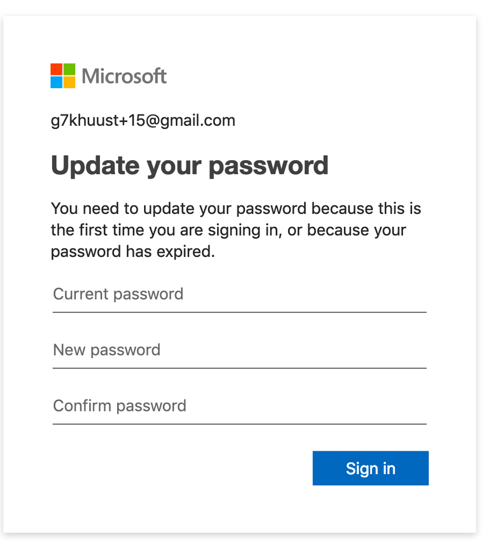Click the green square of Microsoft logo
Viewport: 489px width, 558px height.
pos(69,69)
